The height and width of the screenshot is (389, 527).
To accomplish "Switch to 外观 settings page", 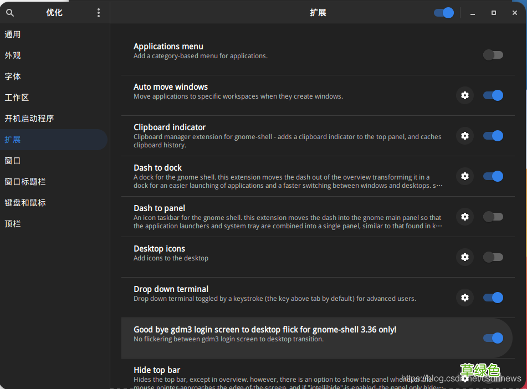I will coord(13,55).
